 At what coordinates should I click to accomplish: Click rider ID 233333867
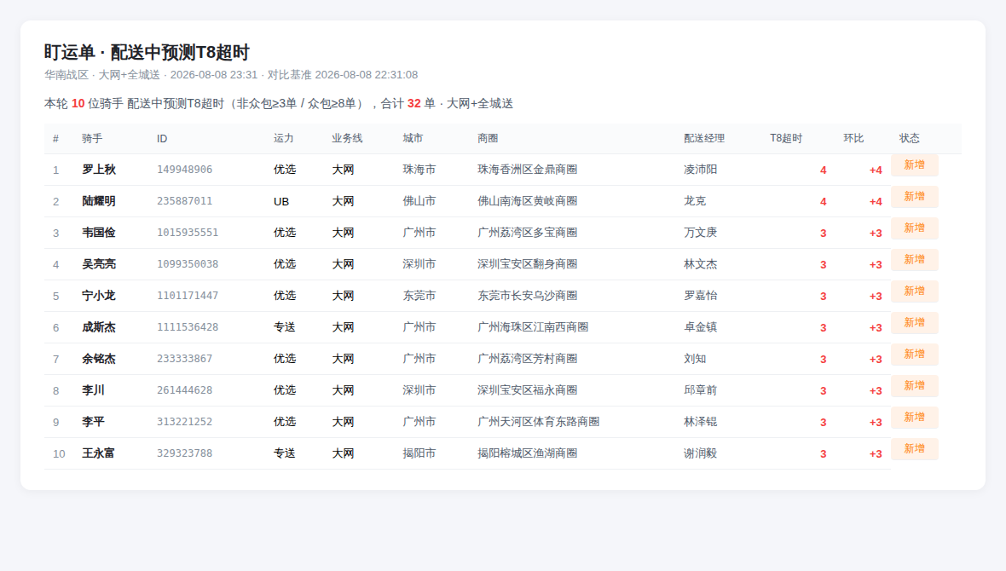pyautogui.click(x=185, y=359)
